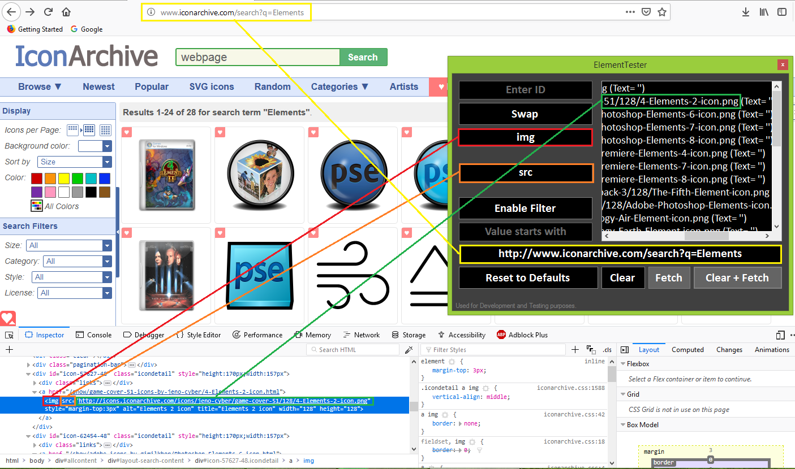
Task: Favorite the 4 Elements II icon
Action: pyautogui.click(x=127, y=132)
